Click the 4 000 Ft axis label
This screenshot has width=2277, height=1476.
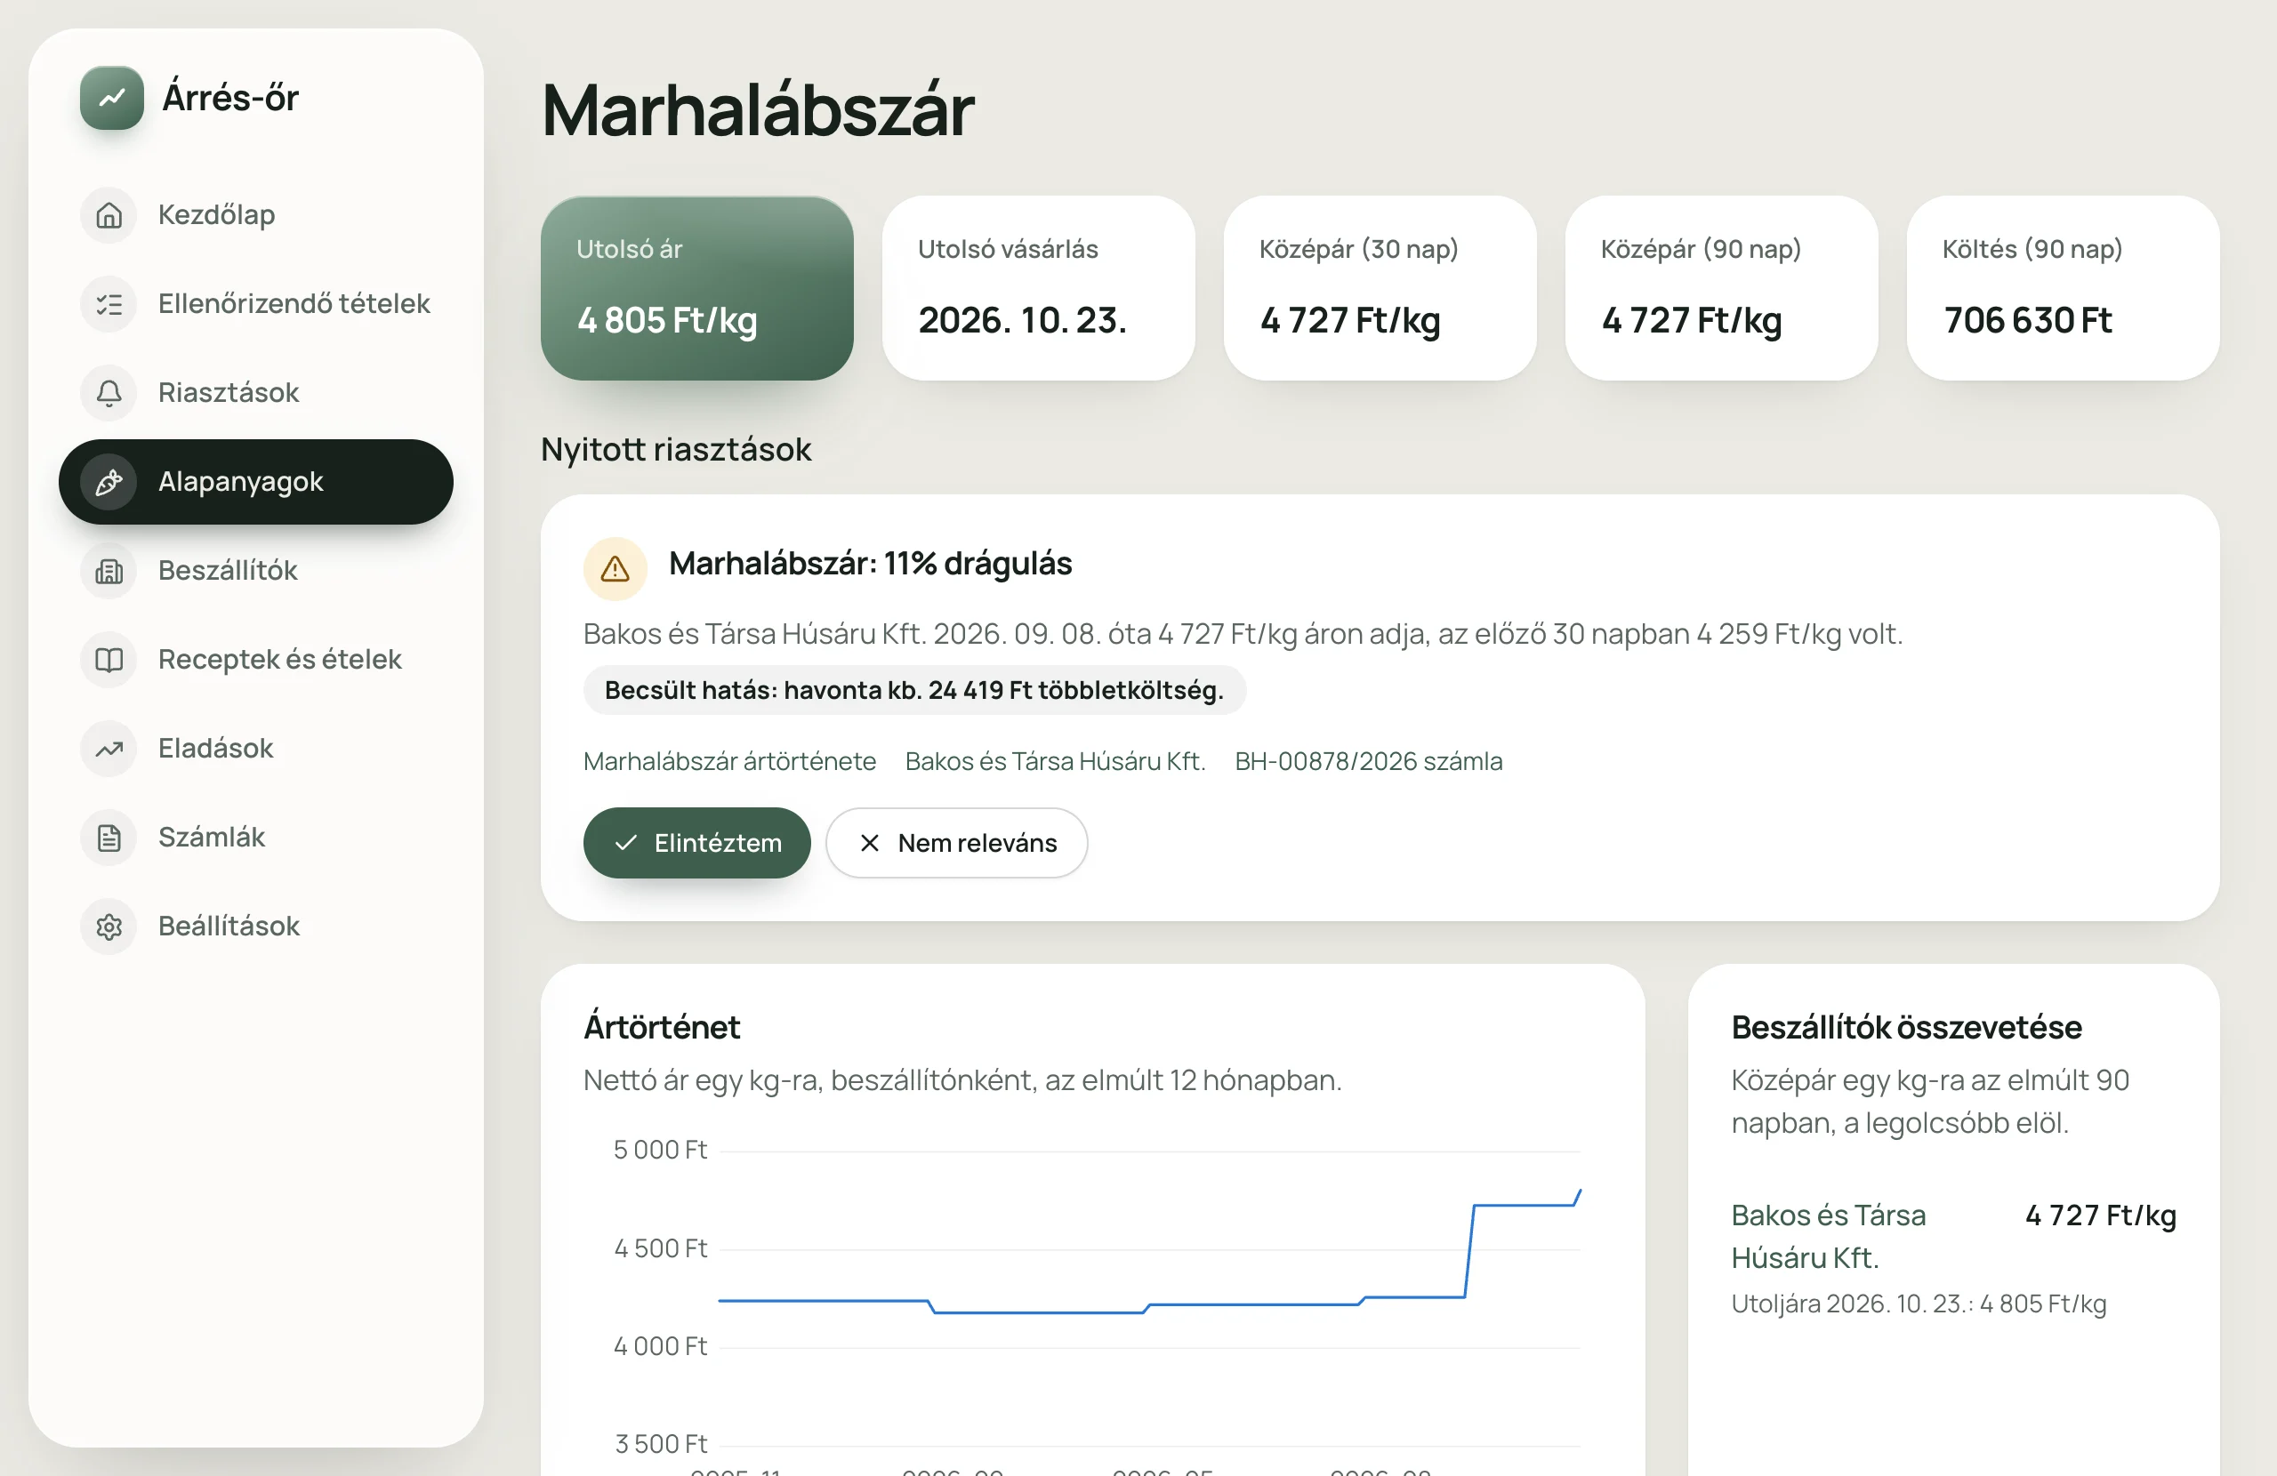[660, 1347]
